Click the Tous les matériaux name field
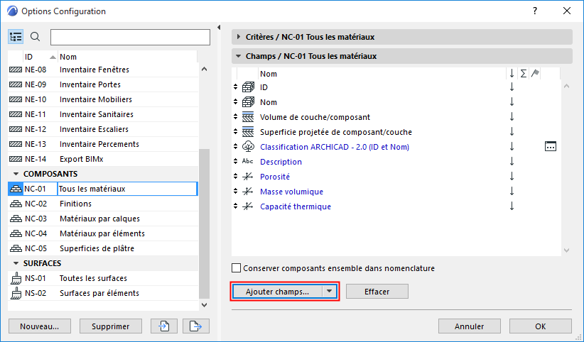Viewport: 584px width, 342px height. (x=127, y=189)
